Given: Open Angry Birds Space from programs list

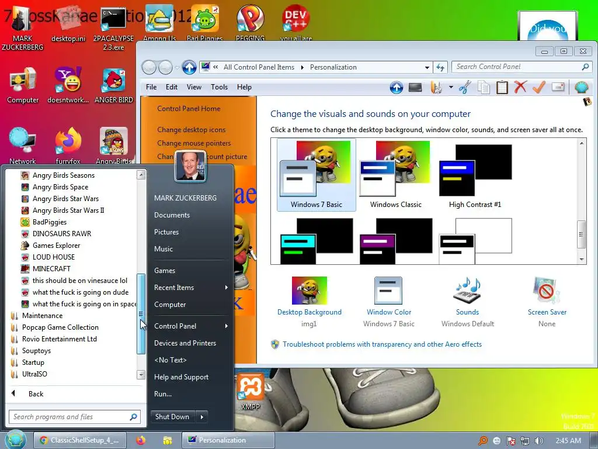Looking at the screenshot, I should 60,187.
